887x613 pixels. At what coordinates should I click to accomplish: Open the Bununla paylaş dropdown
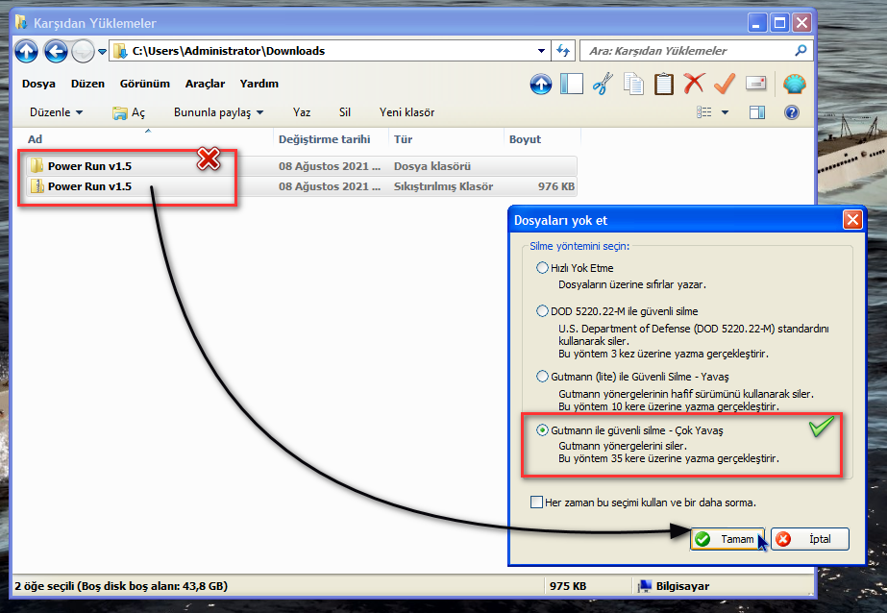[218, 112]
